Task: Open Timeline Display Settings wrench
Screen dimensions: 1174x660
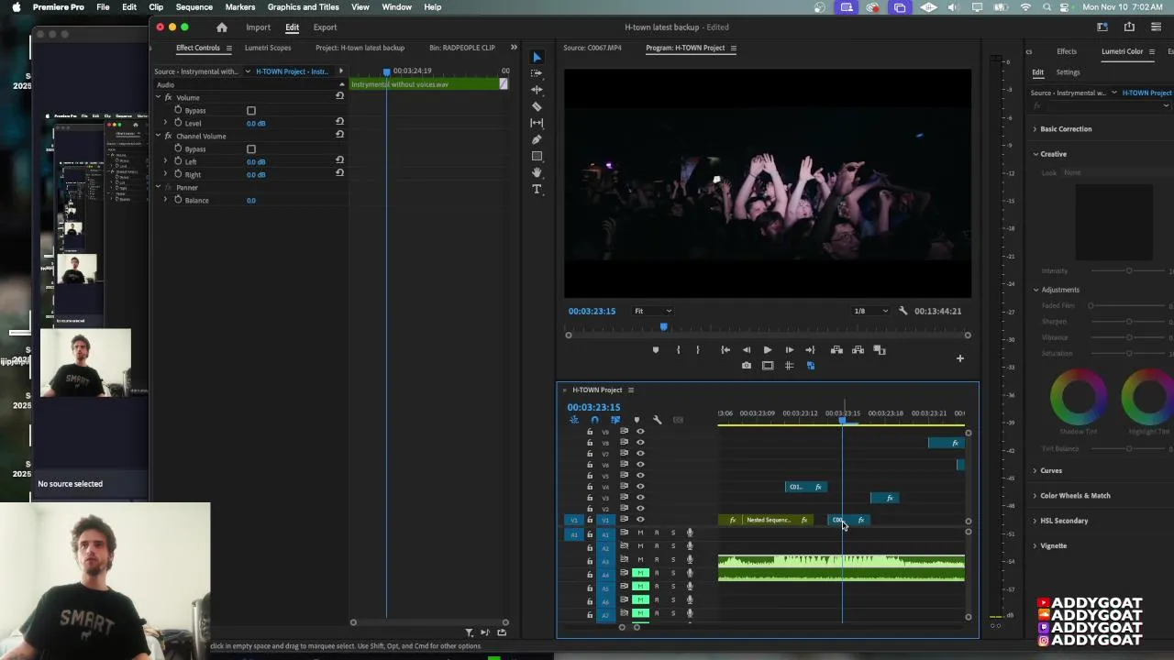Action: point(657,420)
